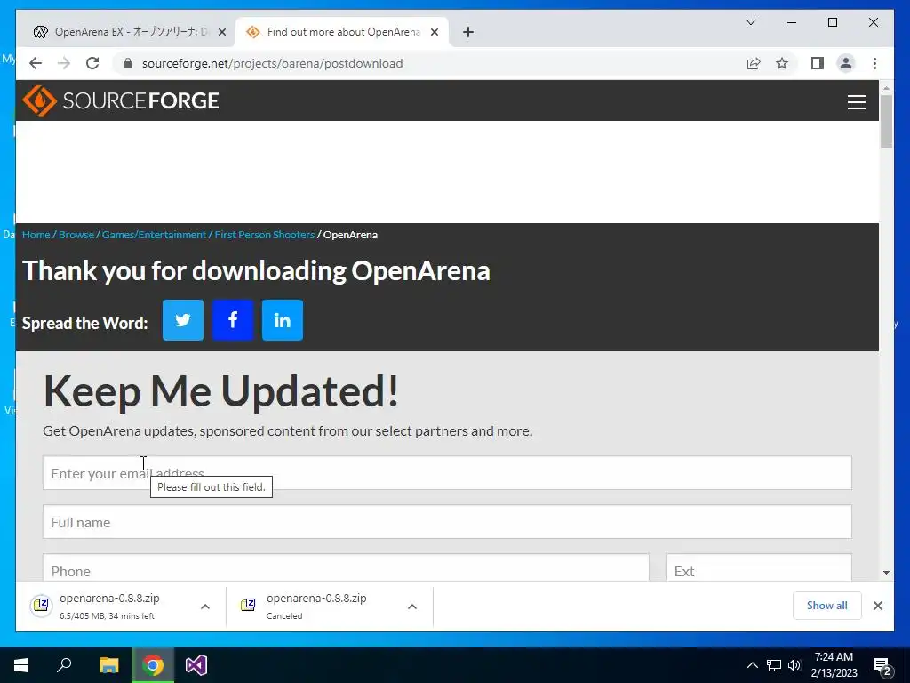Click the page vertical scrollbar thumb
Image resolution: width=910 pixels, height=683 pixels.
coord(886,121)
